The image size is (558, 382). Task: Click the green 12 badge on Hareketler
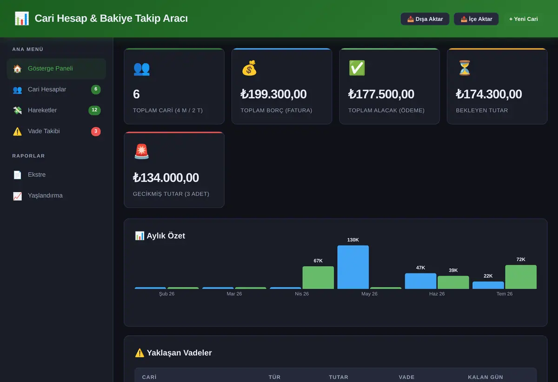pos(94,110)
